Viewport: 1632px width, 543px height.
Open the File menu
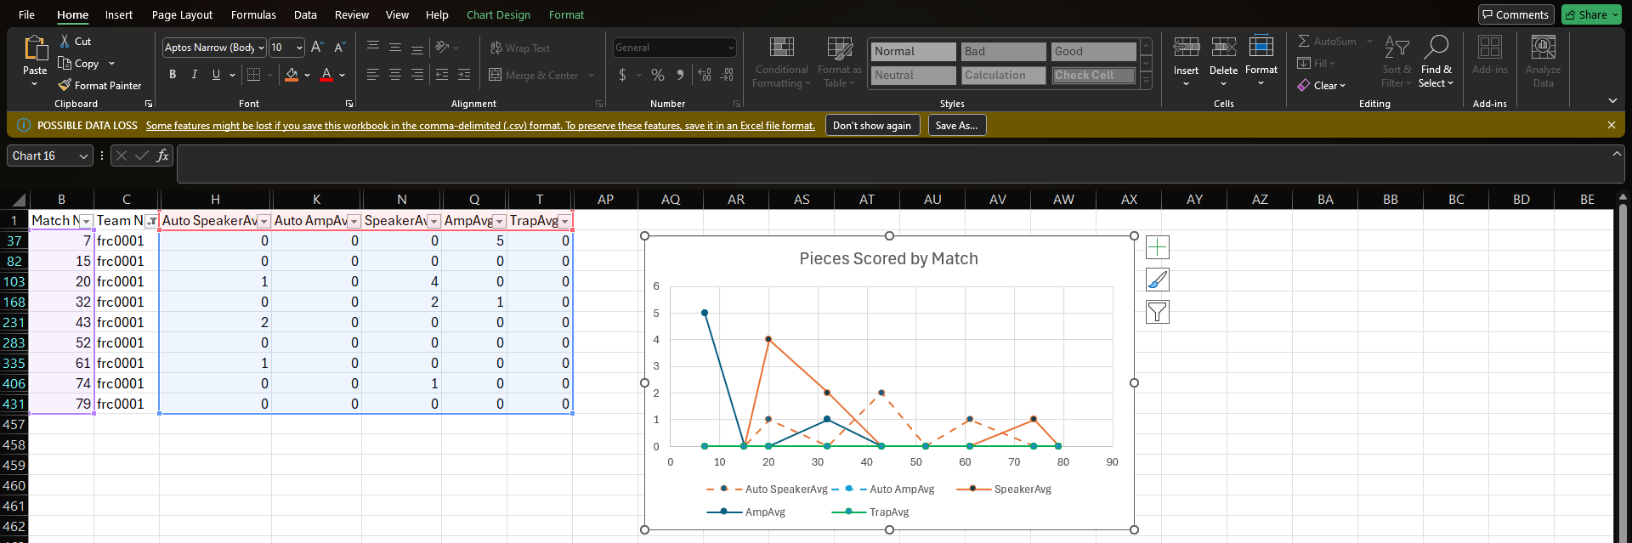coord(26,14)
